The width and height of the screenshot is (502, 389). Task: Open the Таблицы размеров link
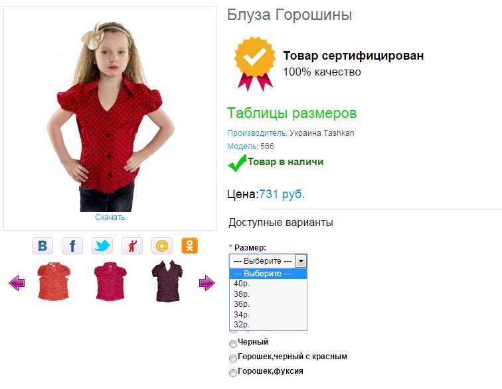(x=292, y=113)
